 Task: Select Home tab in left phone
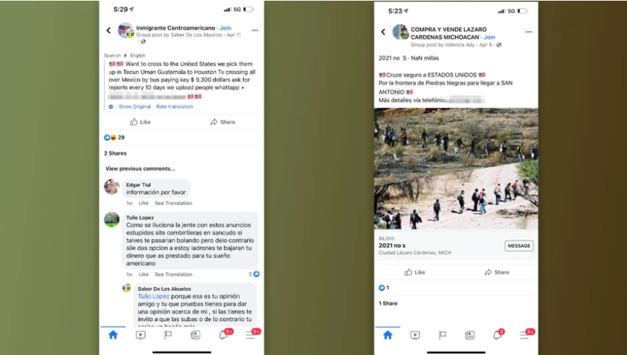coord(113,335)
